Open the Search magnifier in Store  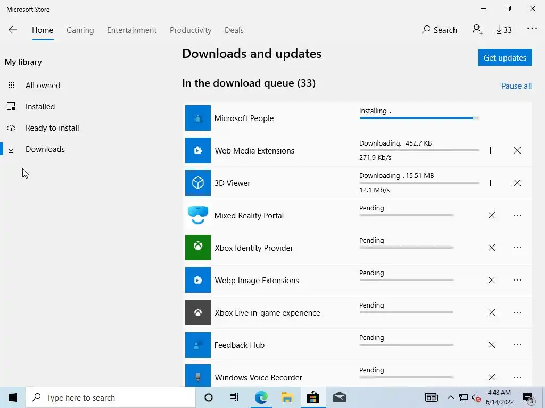(439, 30)
